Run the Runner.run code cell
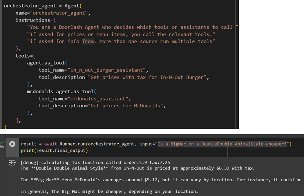304x196 pixels. point(12,144)
